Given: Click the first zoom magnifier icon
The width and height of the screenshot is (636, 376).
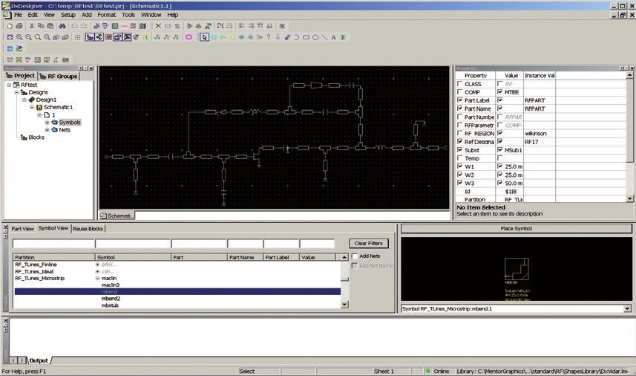Looking at the screenshot, I should click(19, 37).
